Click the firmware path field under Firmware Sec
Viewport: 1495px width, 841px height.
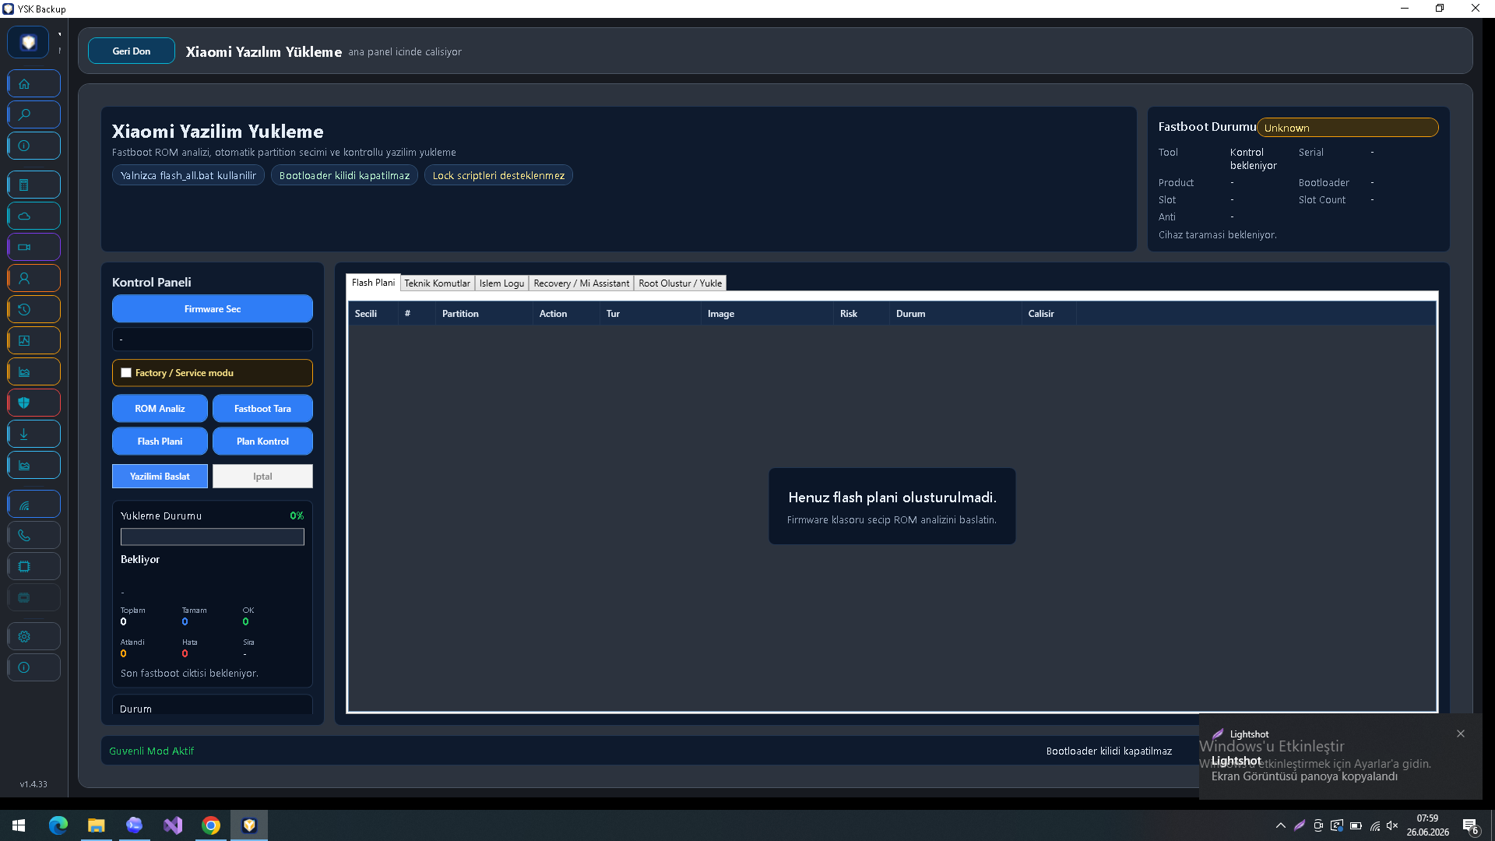coord(213,340)
